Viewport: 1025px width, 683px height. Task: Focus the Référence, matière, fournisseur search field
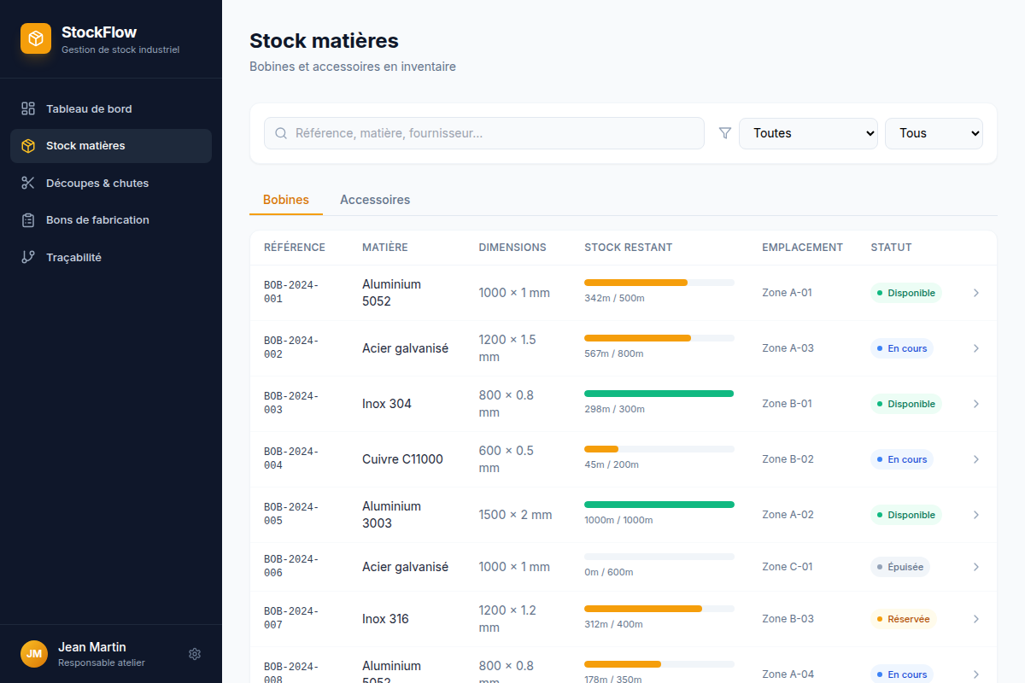pyautogui.click(x=484, y=133)
